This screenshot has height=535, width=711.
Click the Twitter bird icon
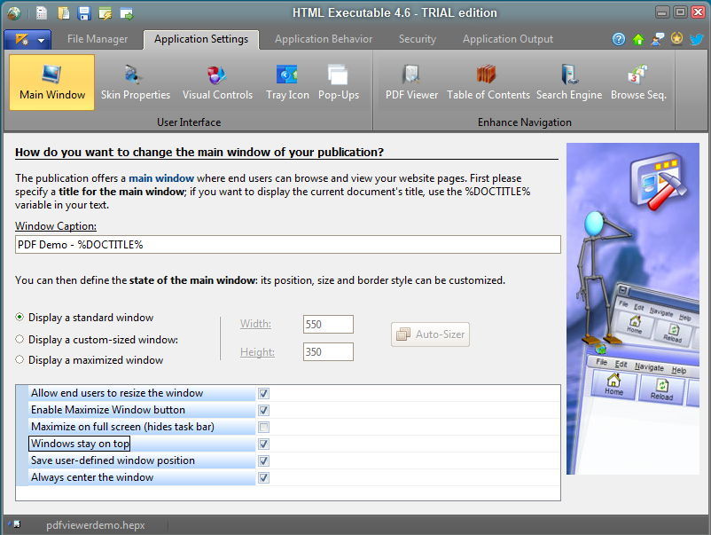tap(697, 39)
